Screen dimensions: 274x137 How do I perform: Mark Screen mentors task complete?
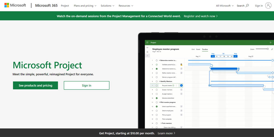click(x=156, y=90)
